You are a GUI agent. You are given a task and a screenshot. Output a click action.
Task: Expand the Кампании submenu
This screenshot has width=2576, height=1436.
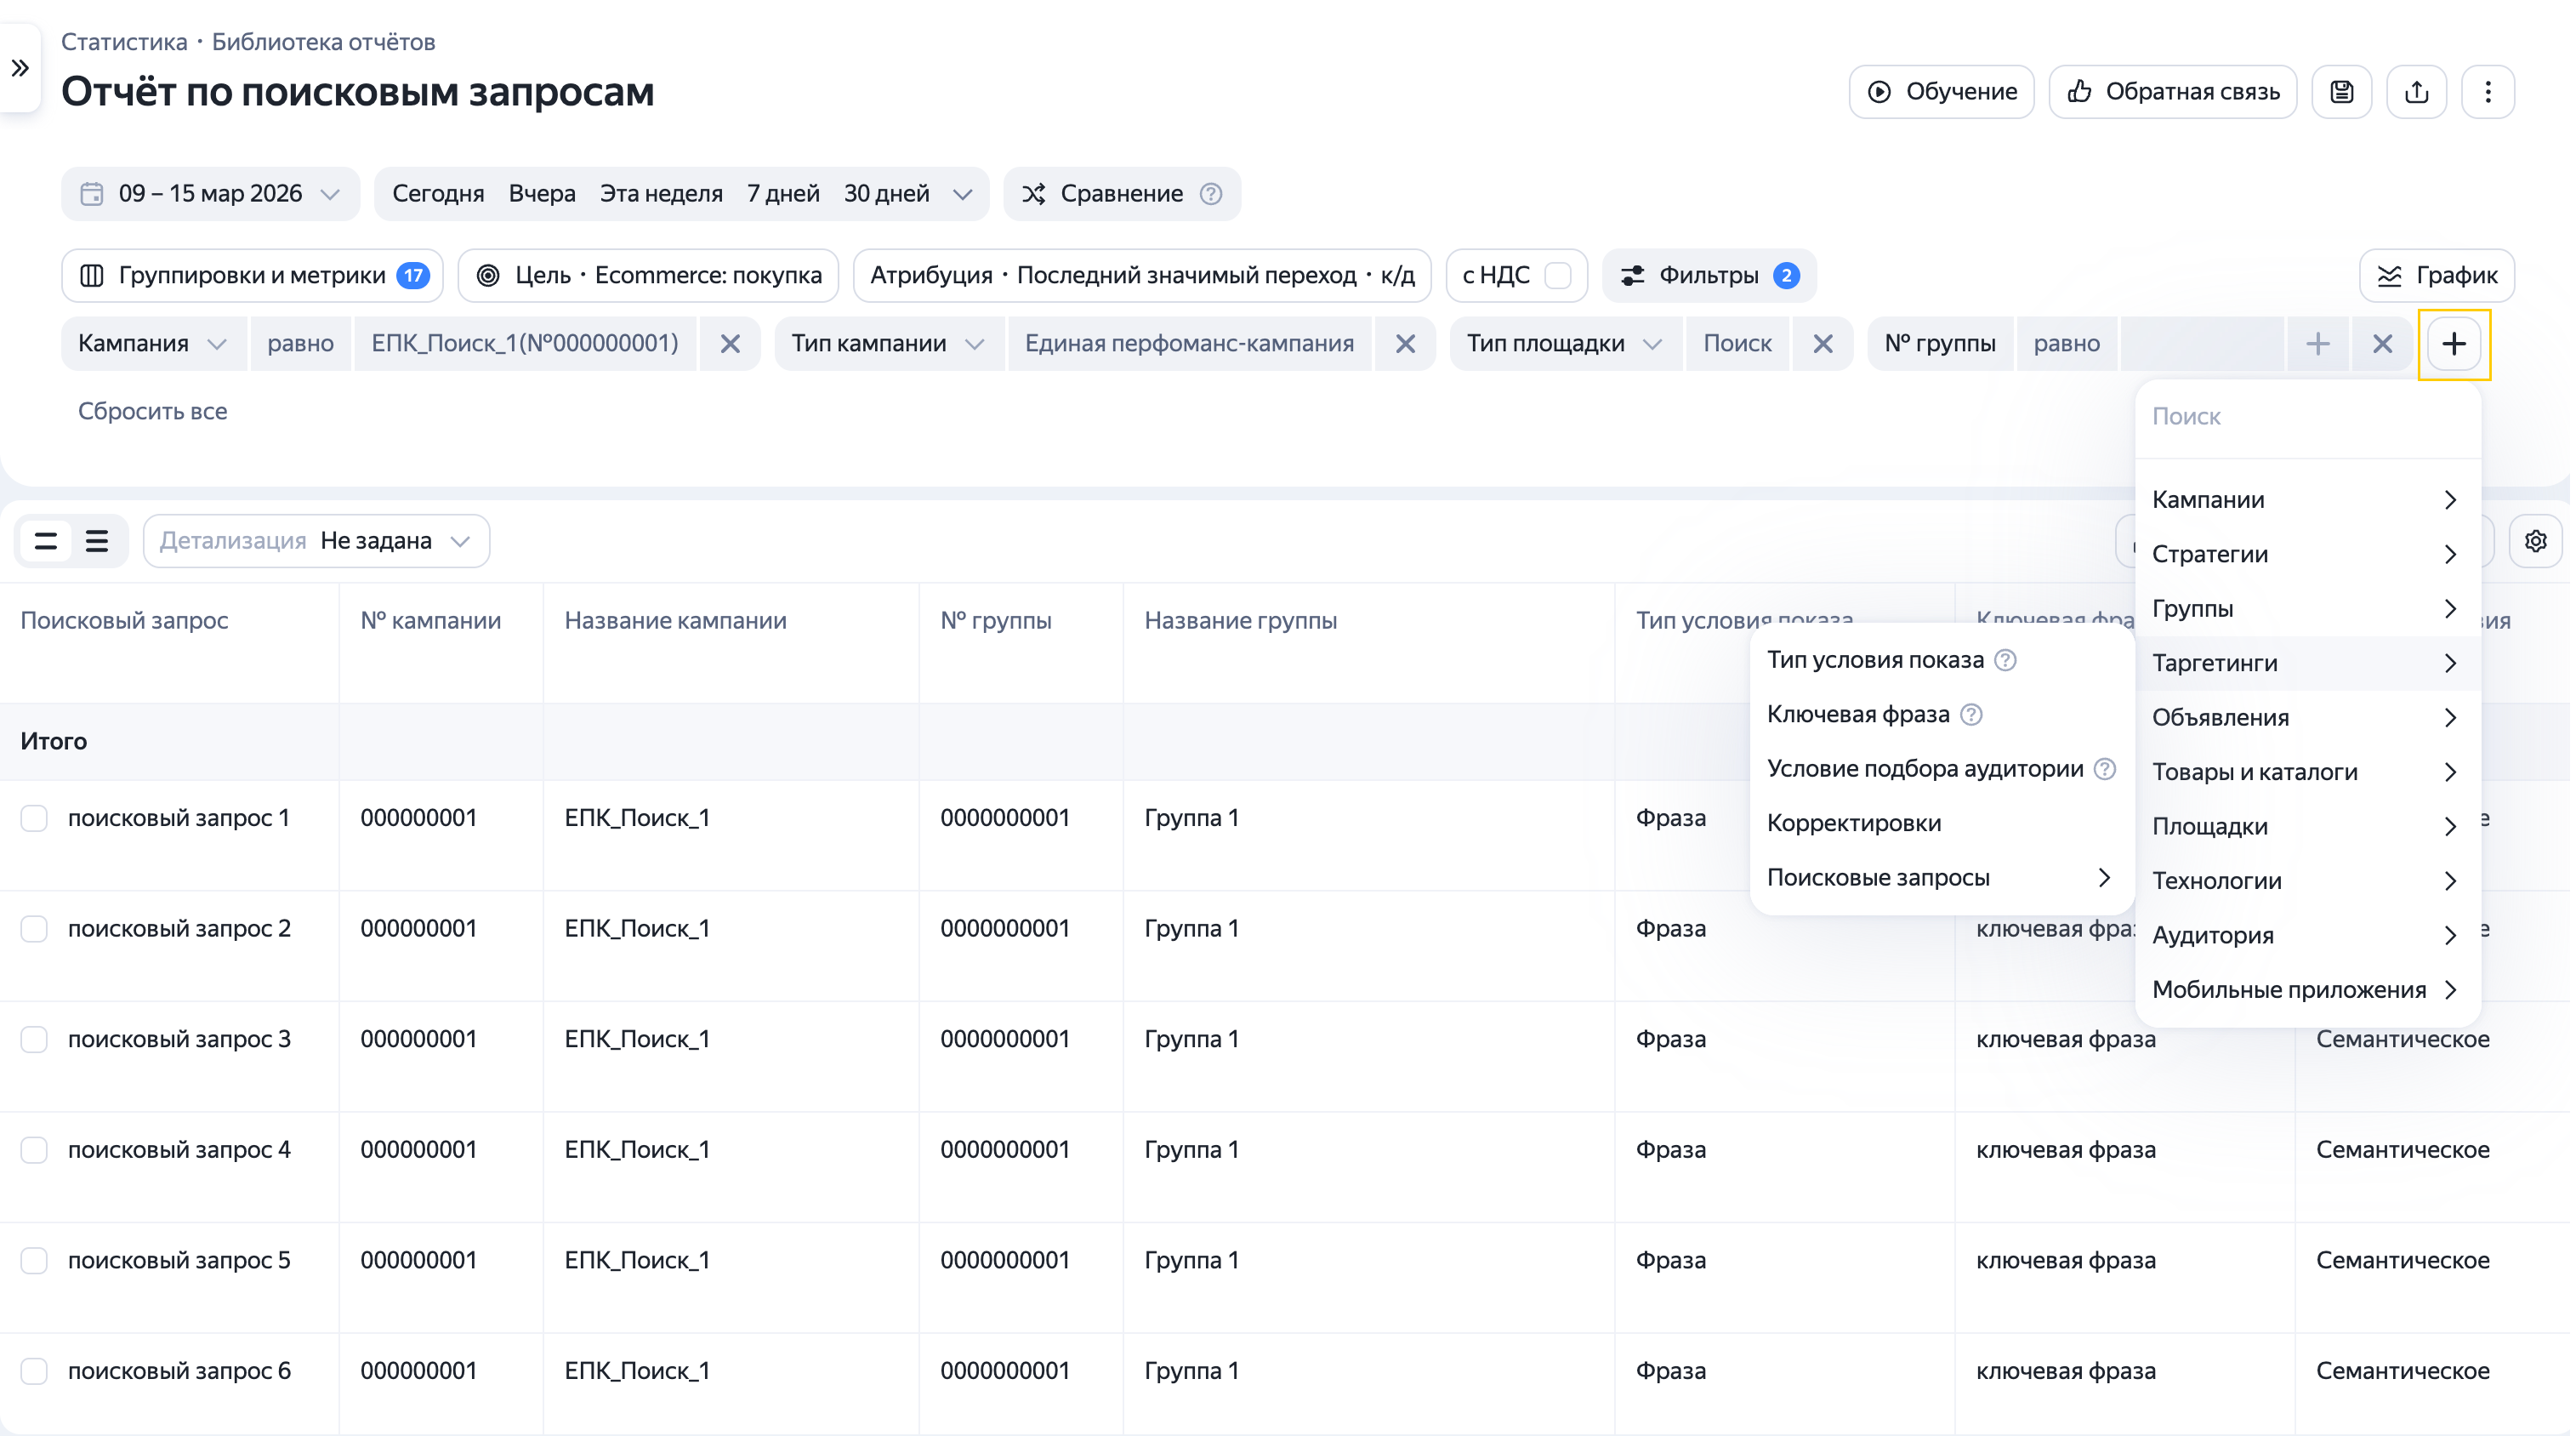coord(2306,500)
